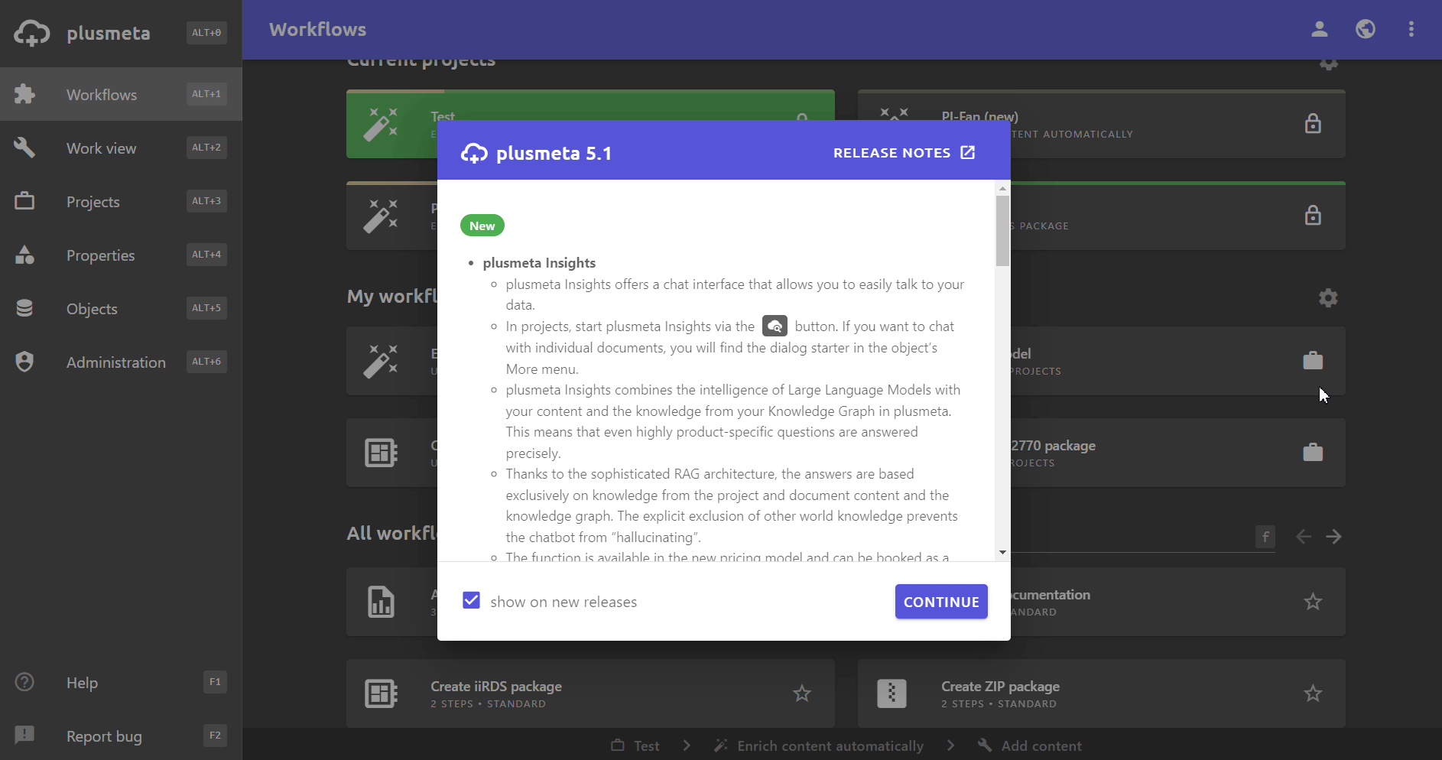Click the Work view wrench icon

pyautogui.click(x=24, y=148)
